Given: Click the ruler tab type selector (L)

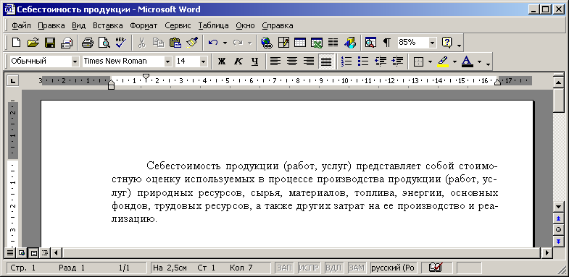Looking at the screenshot, I should [x=13, y=81].
